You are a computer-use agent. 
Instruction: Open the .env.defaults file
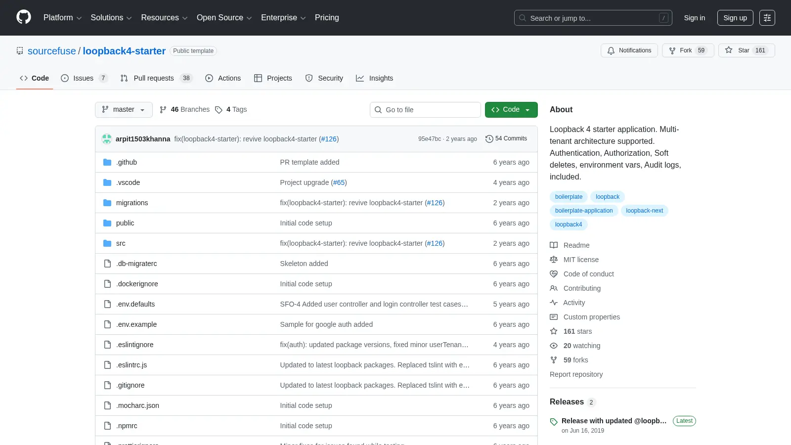(x=135, y=304)
